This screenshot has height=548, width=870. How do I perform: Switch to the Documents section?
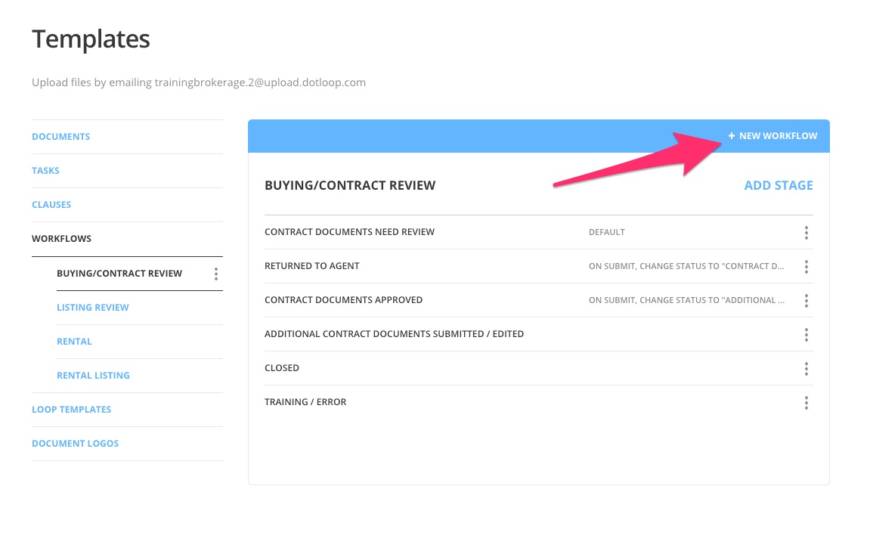(60, 136)
